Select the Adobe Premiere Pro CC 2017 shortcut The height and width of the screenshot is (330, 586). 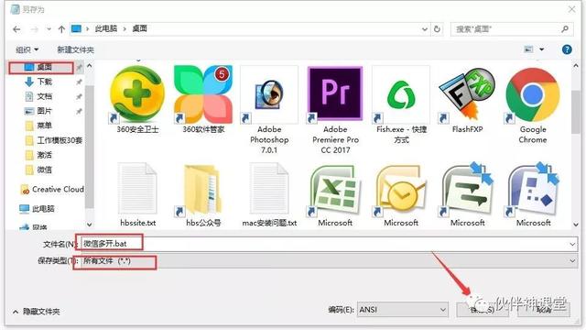click(335, 94)
